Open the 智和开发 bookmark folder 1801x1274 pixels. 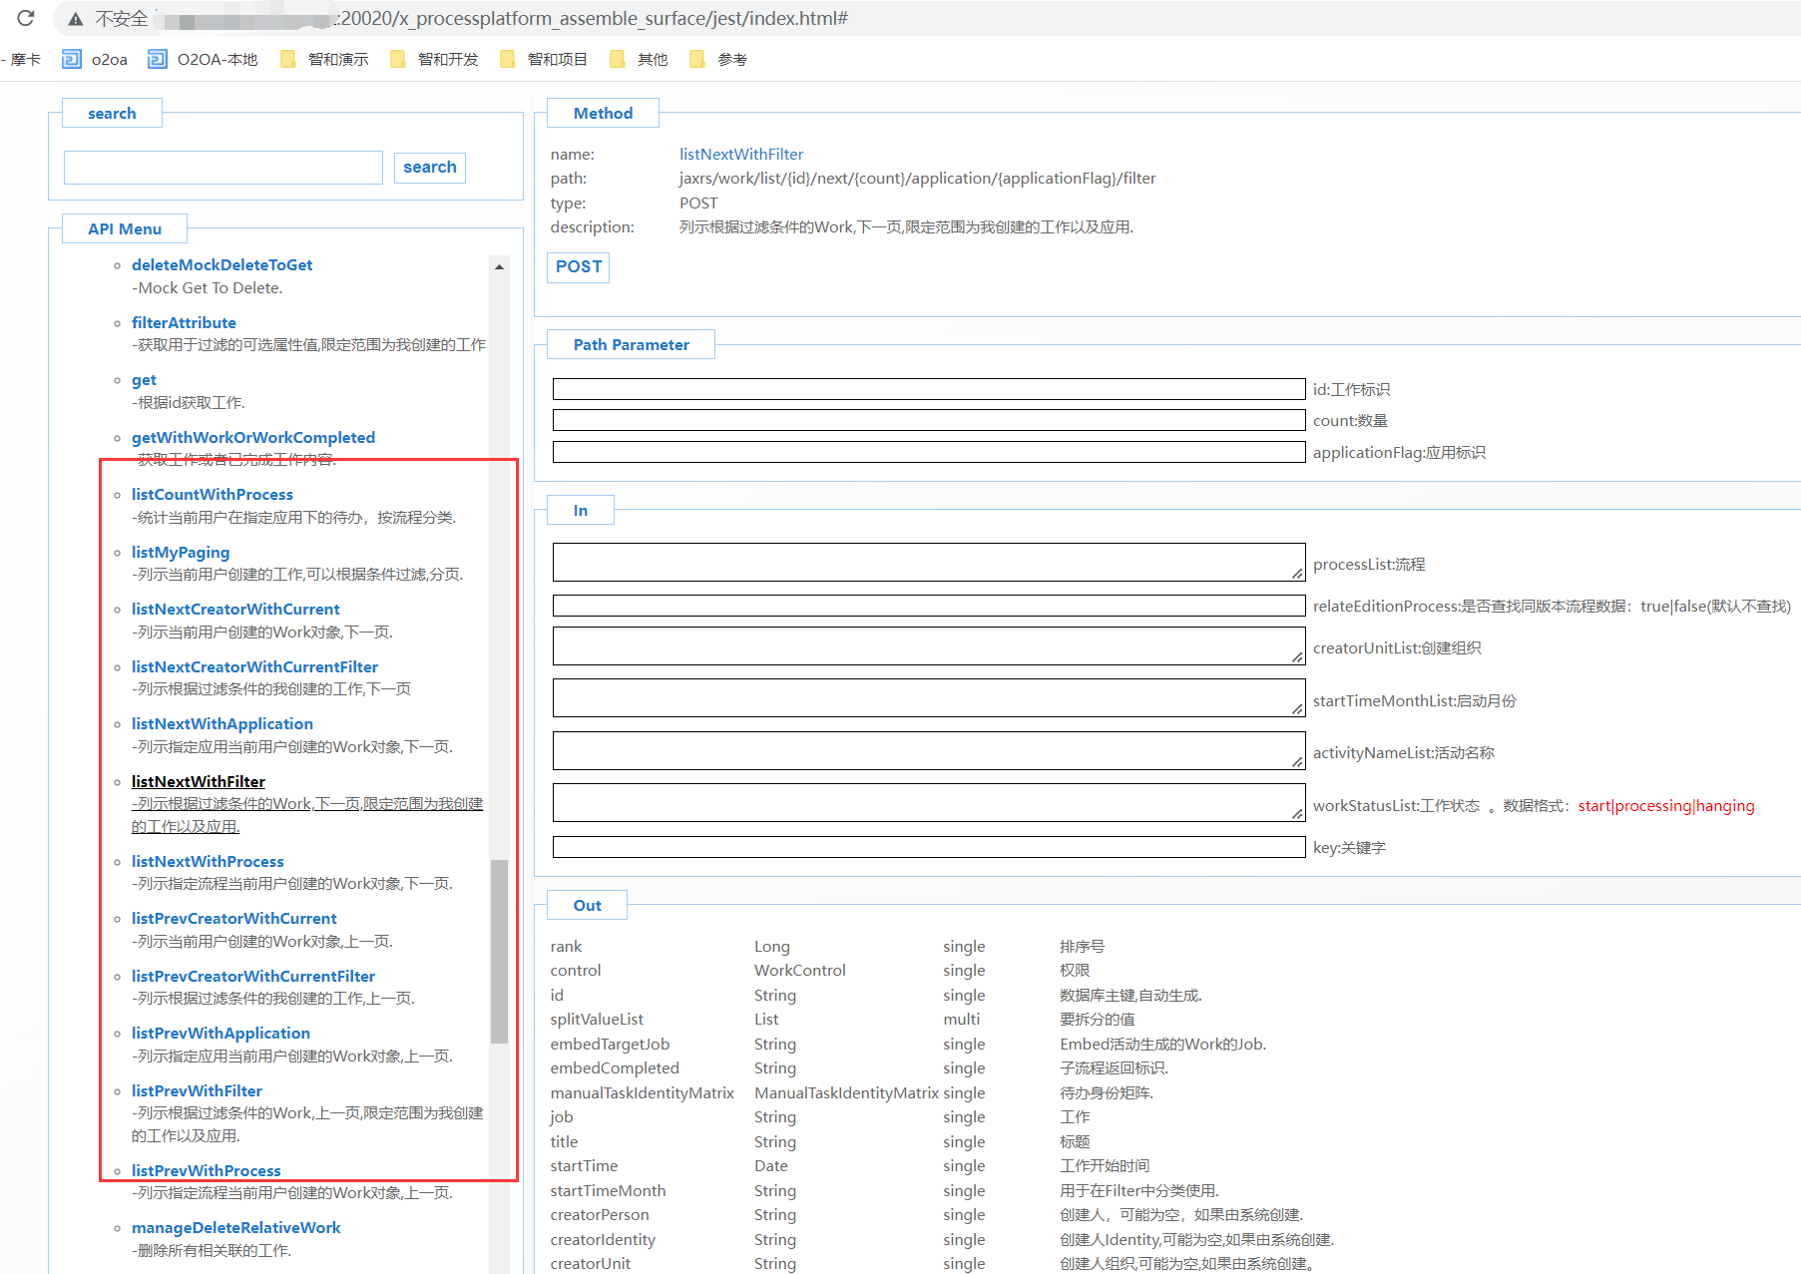click(x=435, y=60)
